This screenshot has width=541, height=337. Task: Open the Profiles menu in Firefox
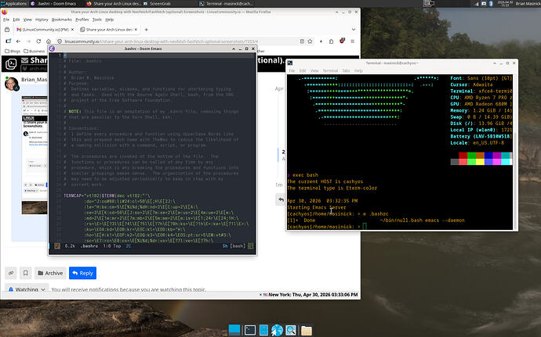82,20
